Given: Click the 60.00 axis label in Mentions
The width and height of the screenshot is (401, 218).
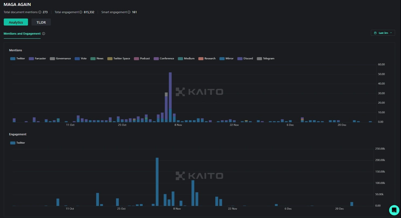Looking at the screenshot, I should (x=381, y=64).
